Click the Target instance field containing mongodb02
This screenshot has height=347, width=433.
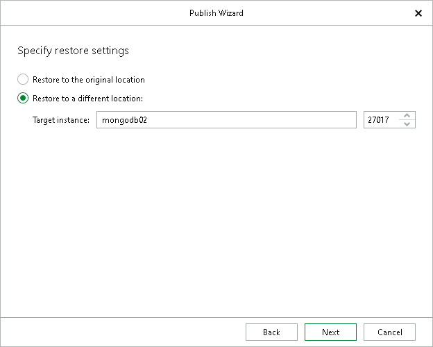pos(226,120)
